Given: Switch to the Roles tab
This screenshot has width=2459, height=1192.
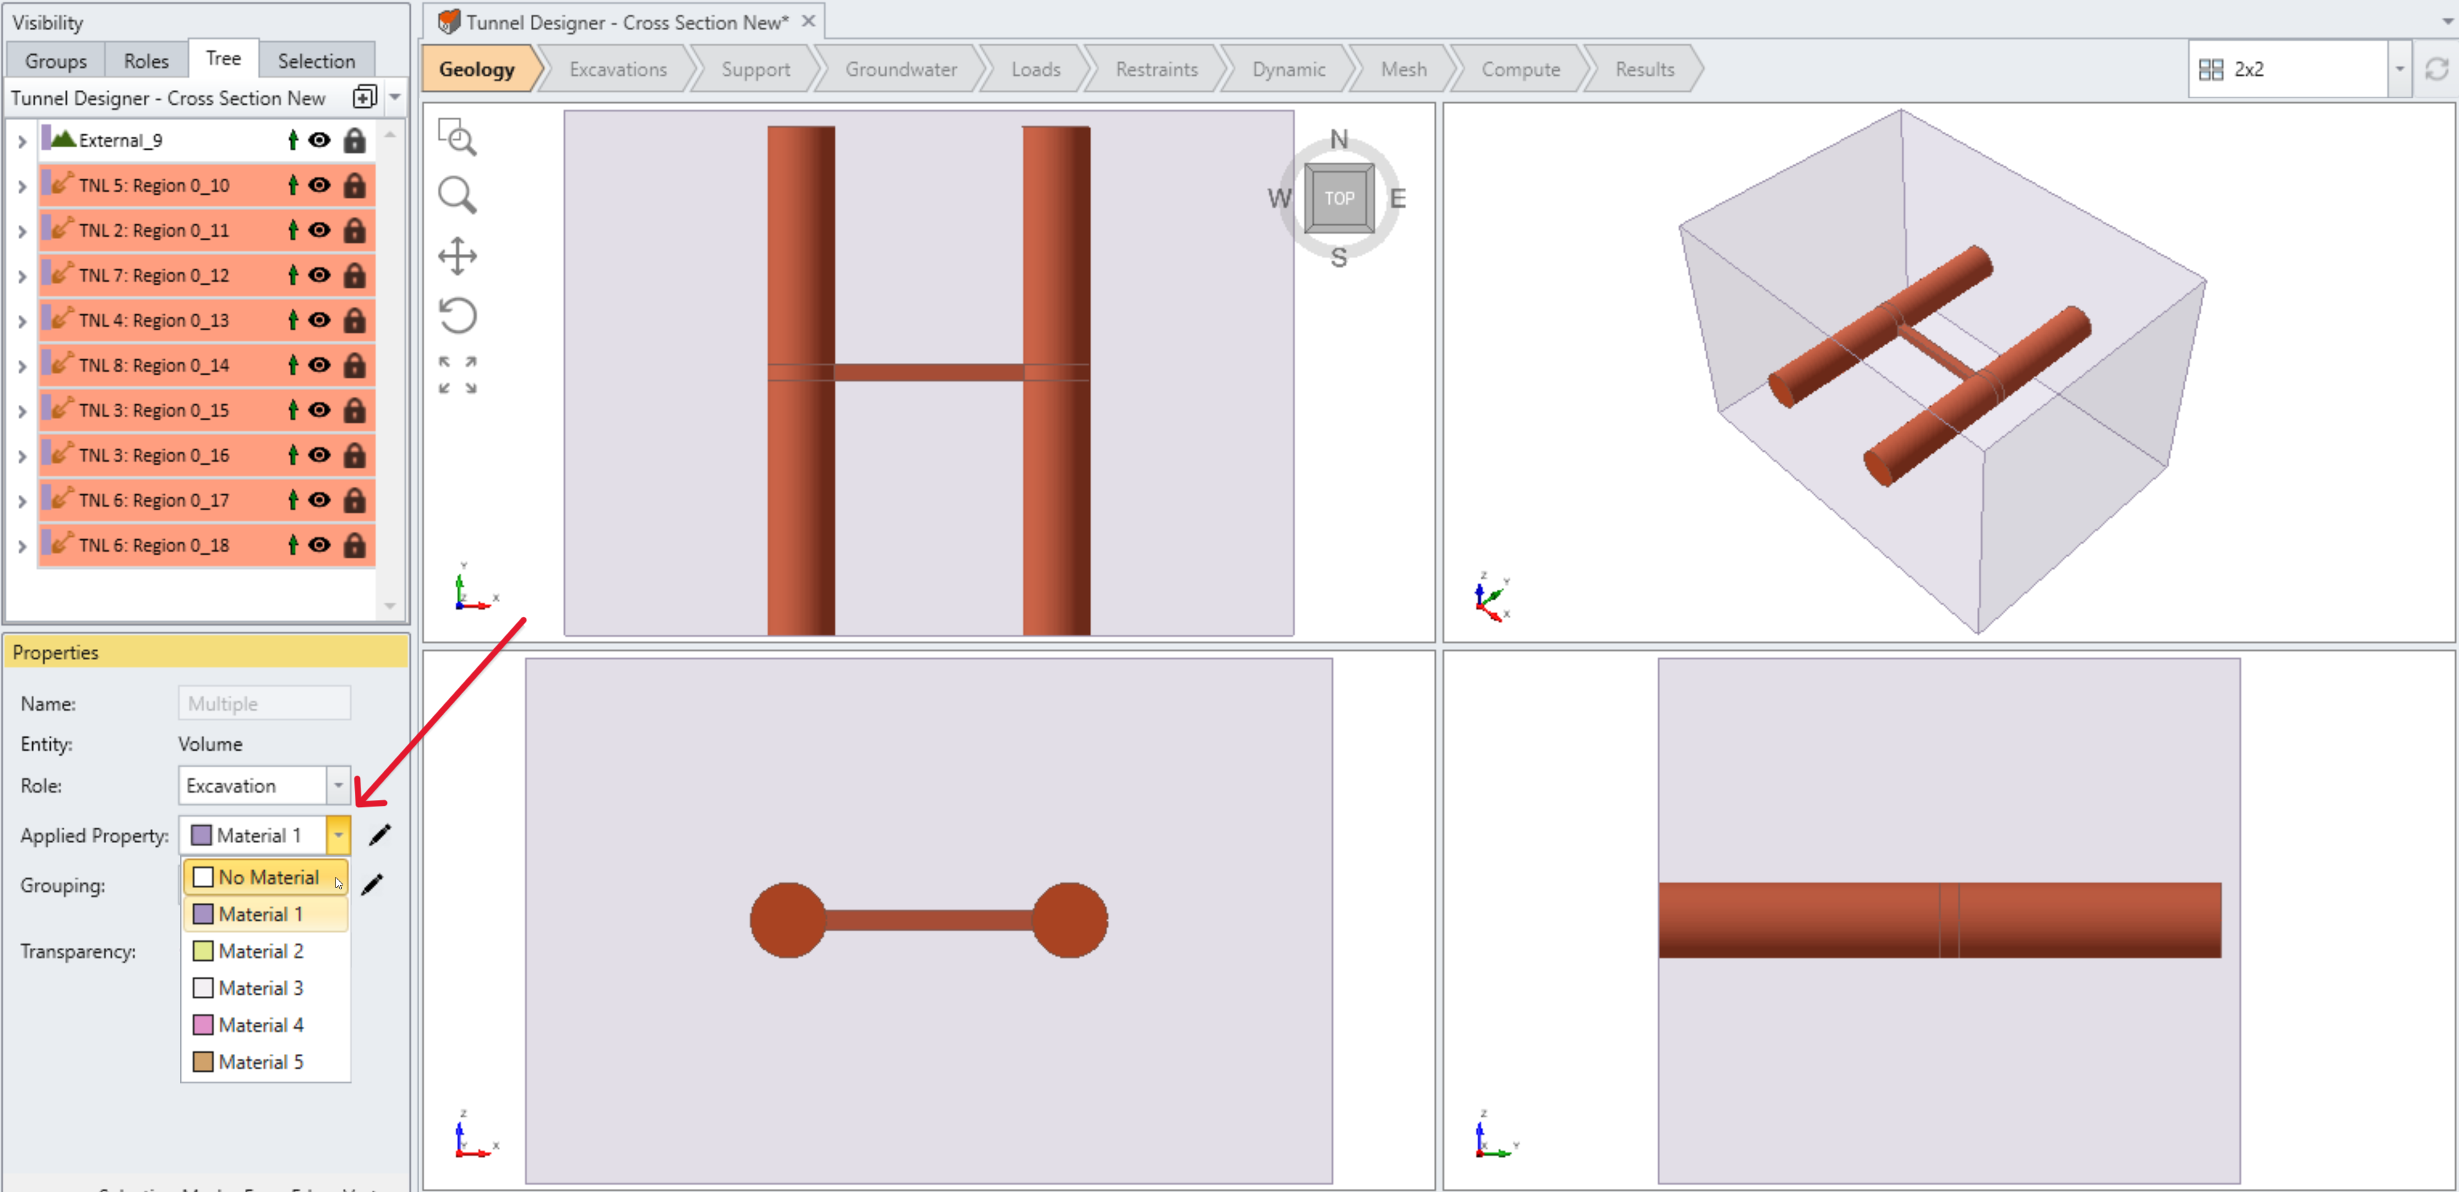Looking at the screenshot, I should [x=146, y=60].
